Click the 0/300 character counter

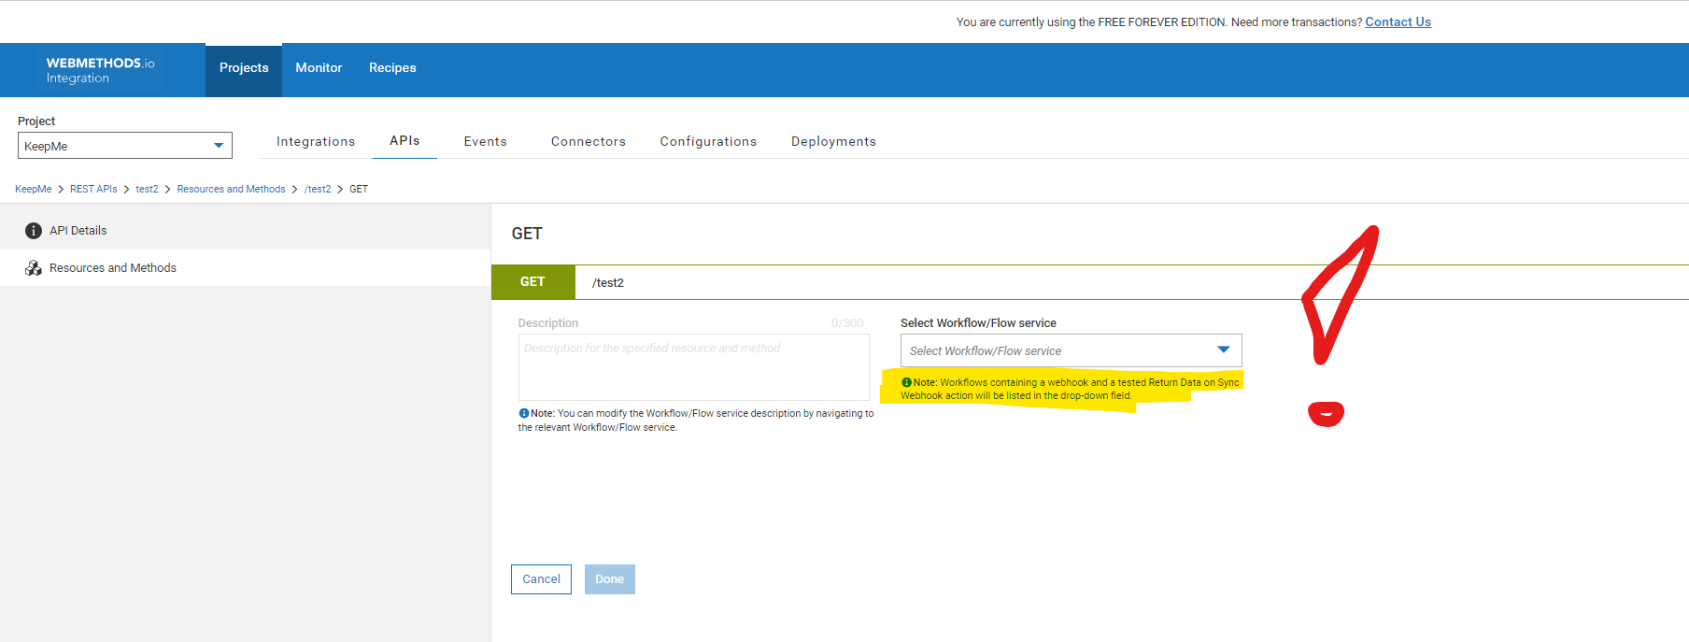point(847,323)
